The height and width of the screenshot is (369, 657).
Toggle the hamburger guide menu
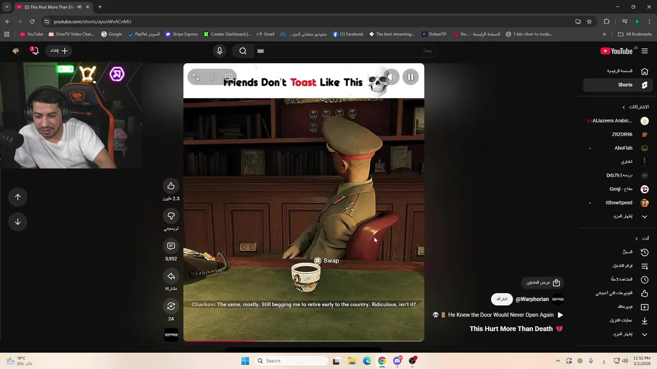(645, 51)
